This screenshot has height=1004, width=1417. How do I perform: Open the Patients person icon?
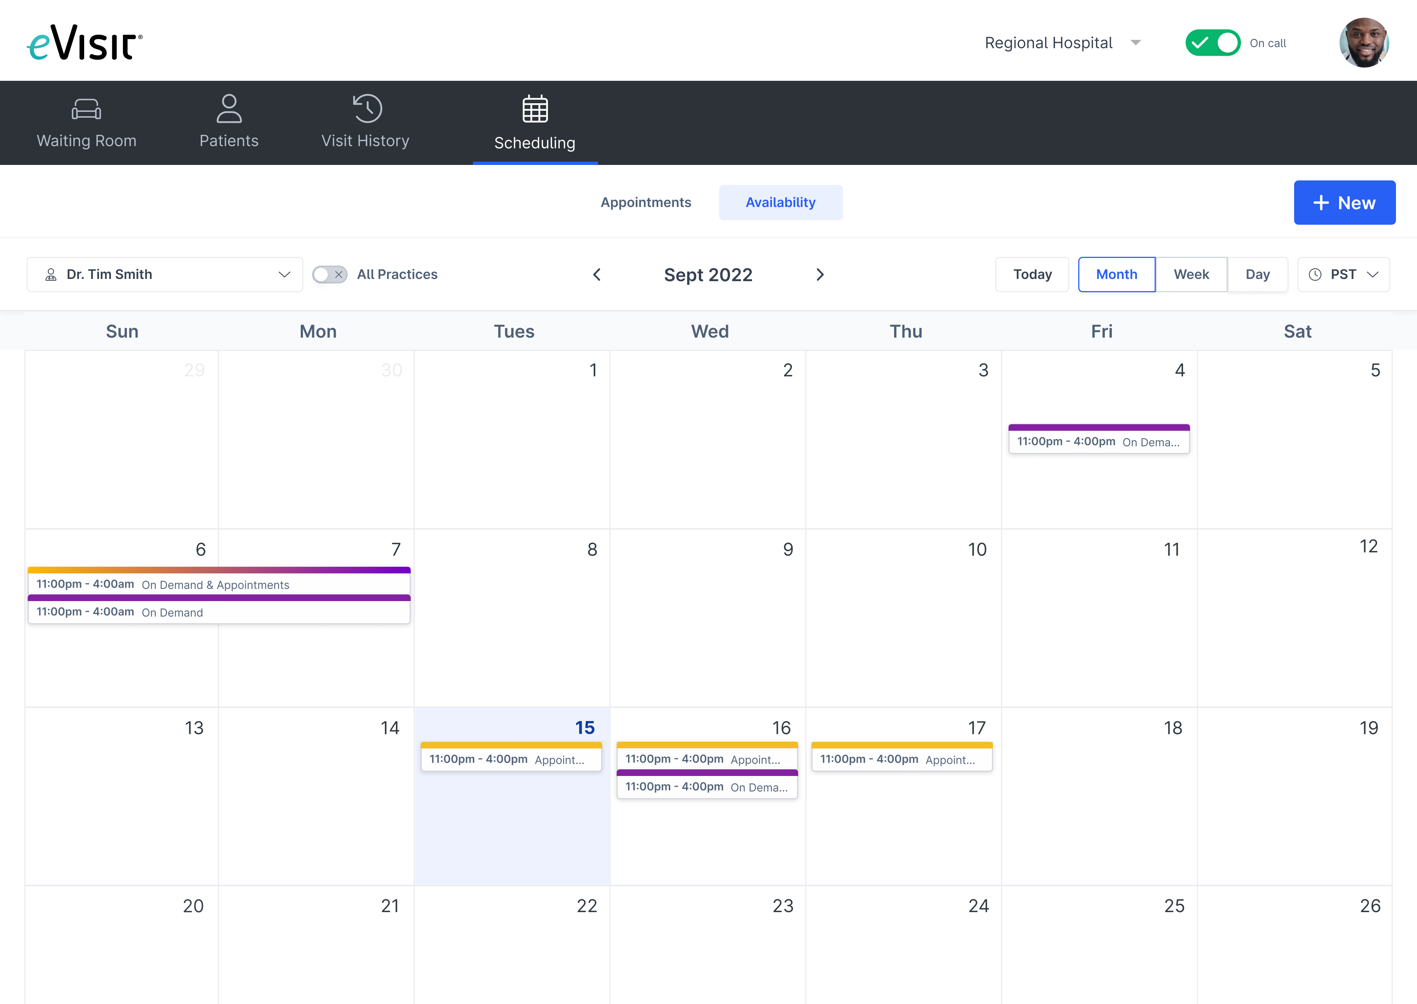pos(229,109)
